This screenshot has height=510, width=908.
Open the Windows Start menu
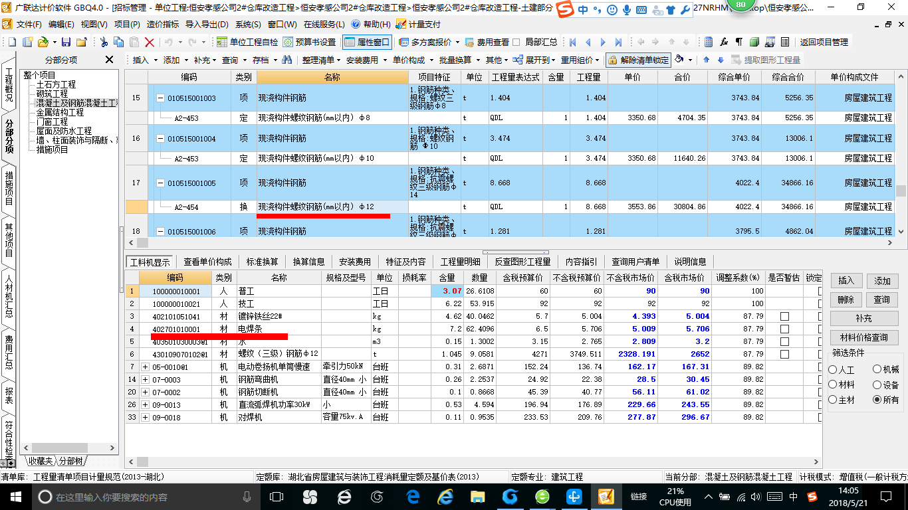15,497
